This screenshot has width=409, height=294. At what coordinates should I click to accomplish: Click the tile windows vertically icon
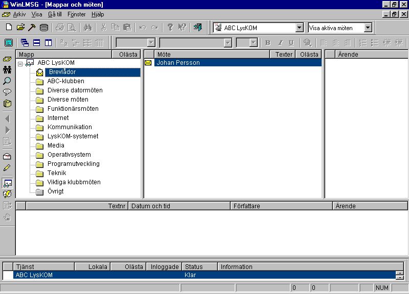point(48,42)
